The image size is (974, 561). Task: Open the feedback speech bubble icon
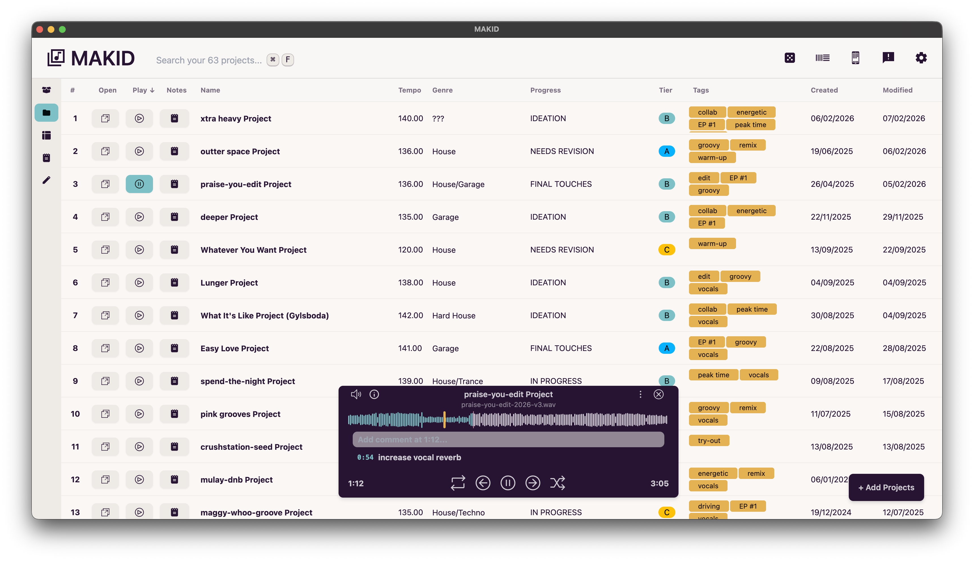pos(888,58)
